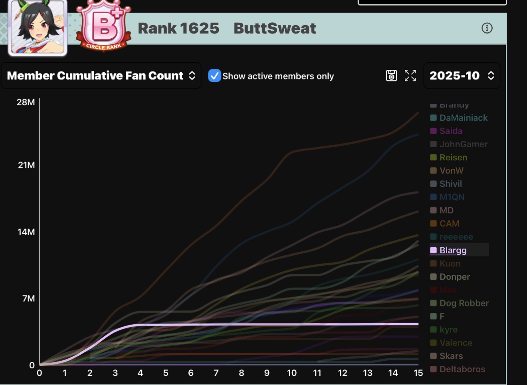The image size is (527, 385).
Task: Select F in the legend
Action: (437, 316)
